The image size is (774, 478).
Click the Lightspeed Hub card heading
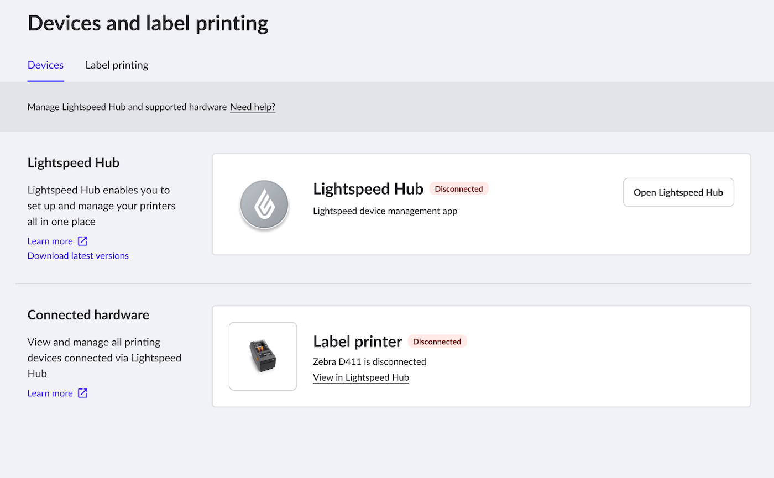pyautogui.click(x=368, y=189)
